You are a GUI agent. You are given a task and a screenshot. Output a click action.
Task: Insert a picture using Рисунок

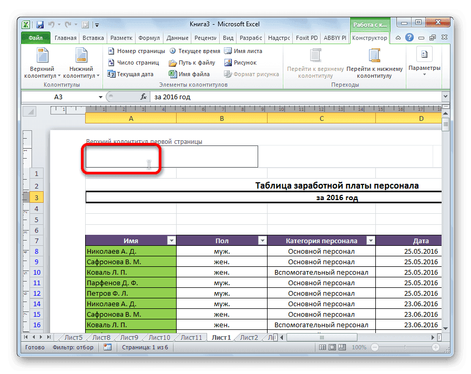click(x=242, y=63)
